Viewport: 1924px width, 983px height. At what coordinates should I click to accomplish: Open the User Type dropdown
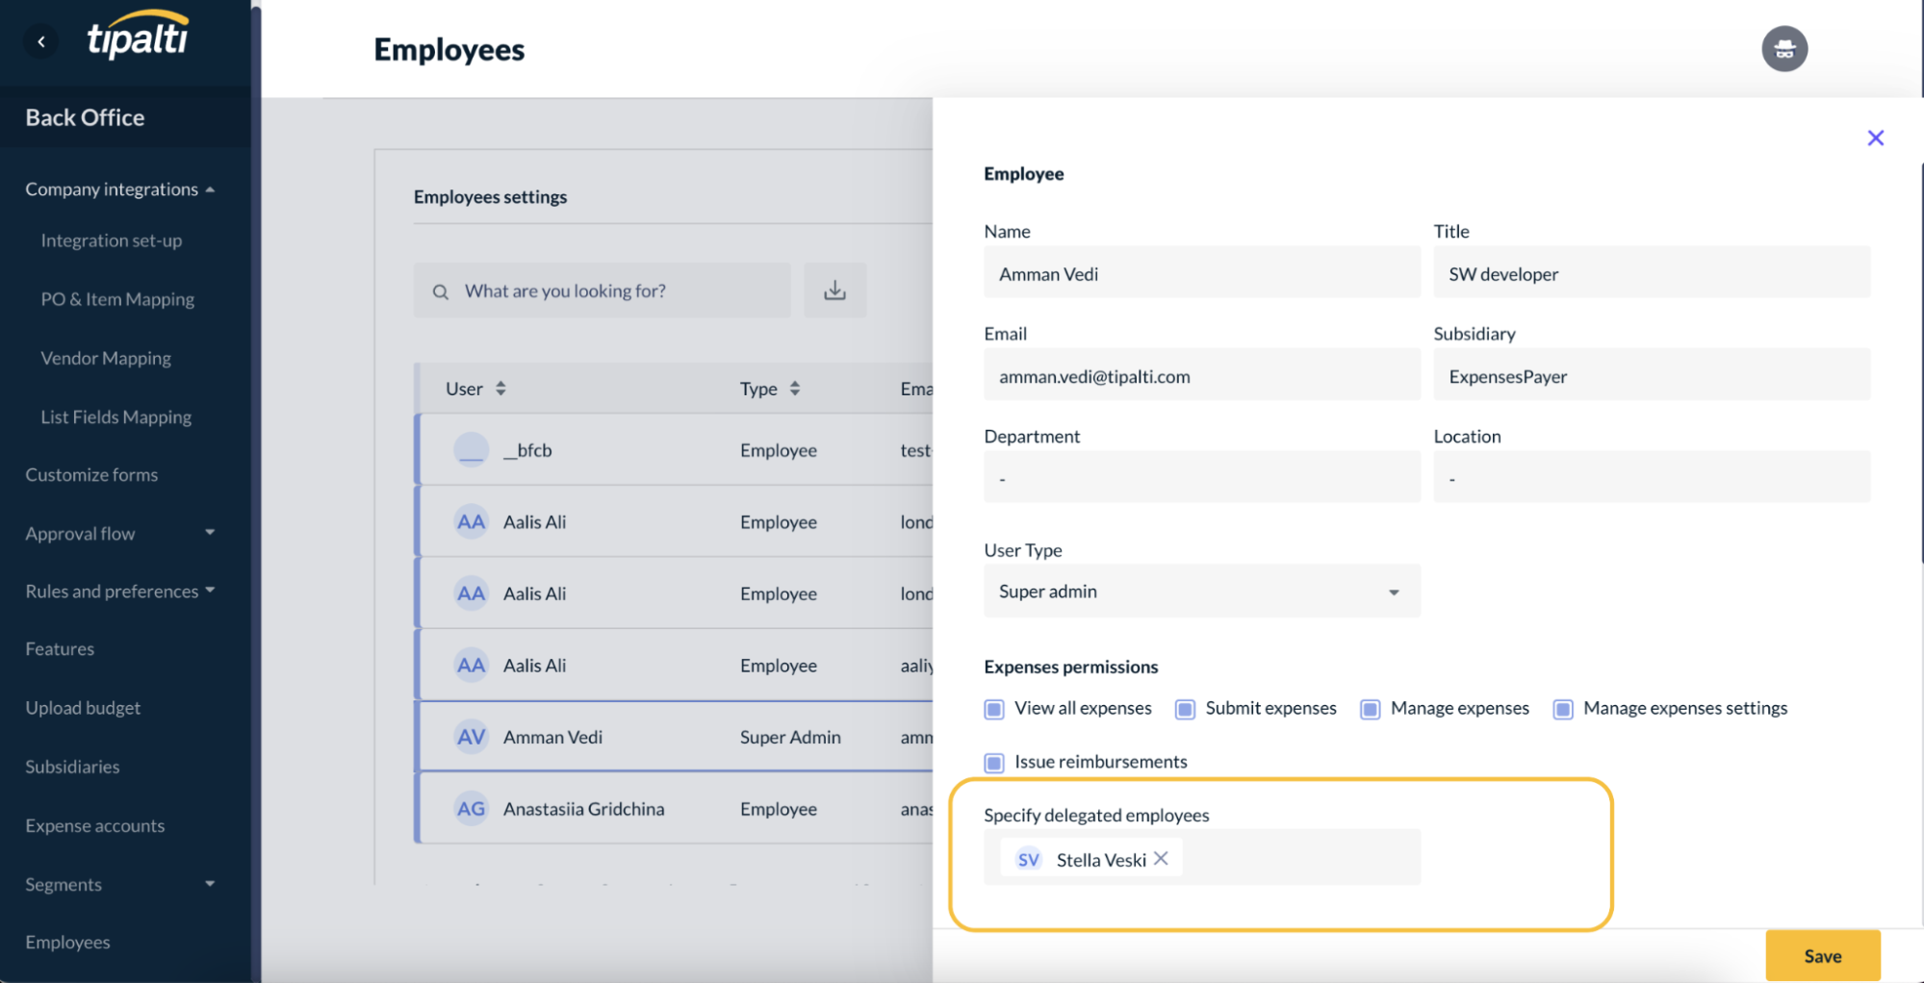point(1201,592)
